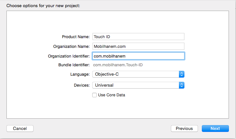Click the Bundle Identifier label
The image size is (236, 139).
74,65
